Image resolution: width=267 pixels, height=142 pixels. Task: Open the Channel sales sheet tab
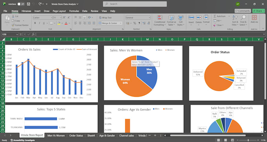pos(126,136)
